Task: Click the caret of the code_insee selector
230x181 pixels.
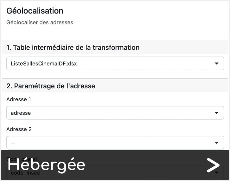Action: (217, 173)
